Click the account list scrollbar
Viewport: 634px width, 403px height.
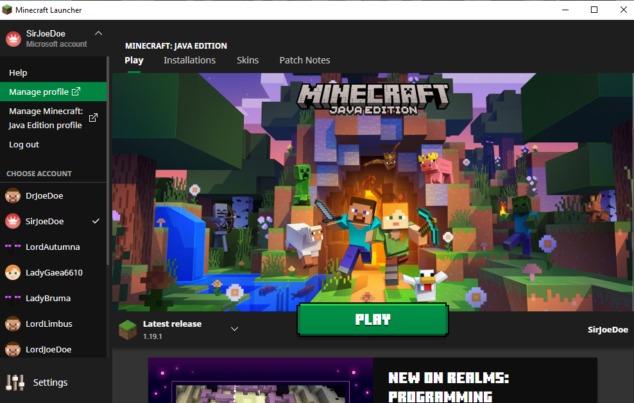point(108,161)
